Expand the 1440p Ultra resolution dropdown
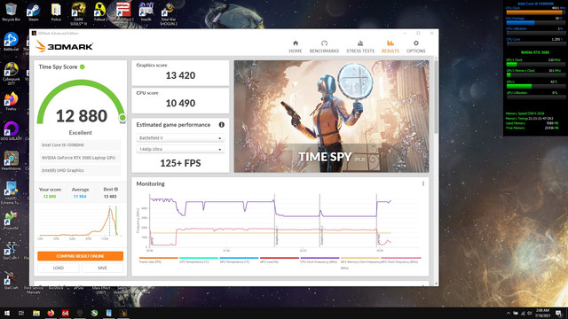Screen dimensions: 568x319 tap(180, 150)
